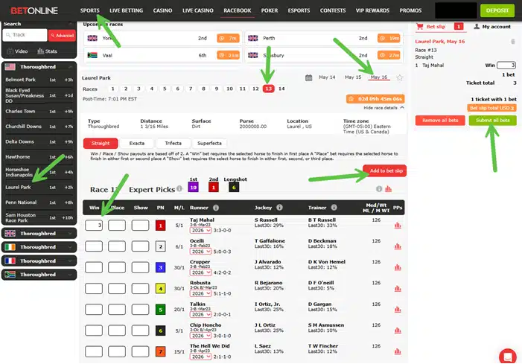Focus the Track search field
The height and width of the screenshot is (364, 522).
(x=25, y=35)
